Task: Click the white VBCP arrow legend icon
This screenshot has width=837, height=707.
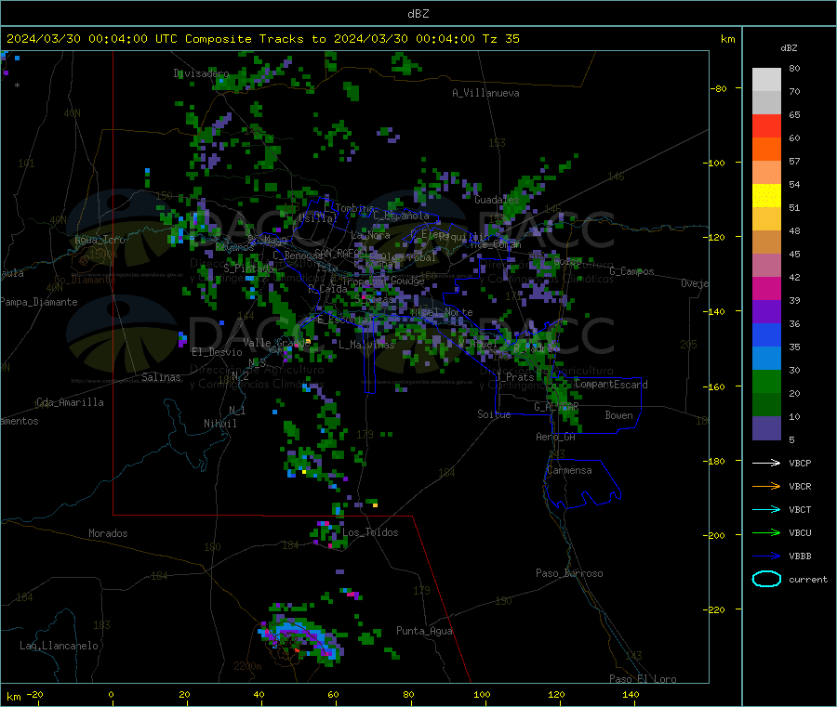Action: 766,463
